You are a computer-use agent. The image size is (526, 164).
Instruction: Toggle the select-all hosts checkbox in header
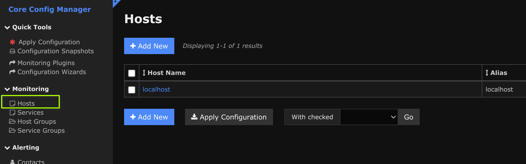click(132, 73)
